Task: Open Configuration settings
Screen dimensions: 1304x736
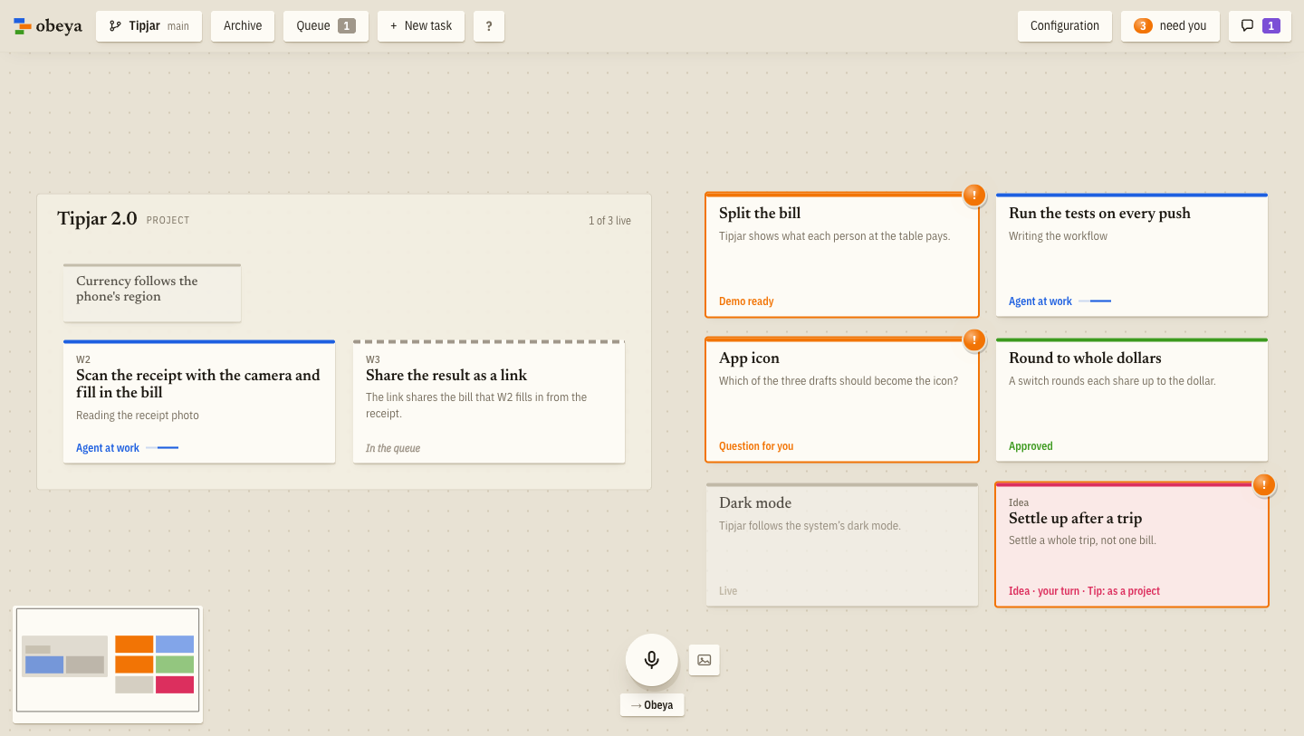Action: [x=1065, y=26]
